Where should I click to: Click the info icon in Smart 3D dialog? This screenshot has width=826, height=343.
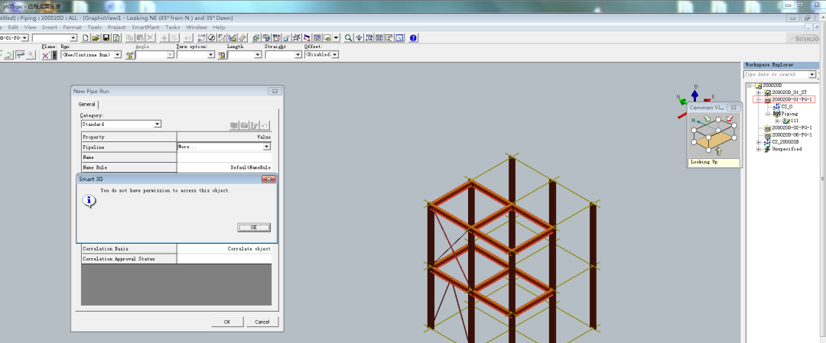coord(89,200)
